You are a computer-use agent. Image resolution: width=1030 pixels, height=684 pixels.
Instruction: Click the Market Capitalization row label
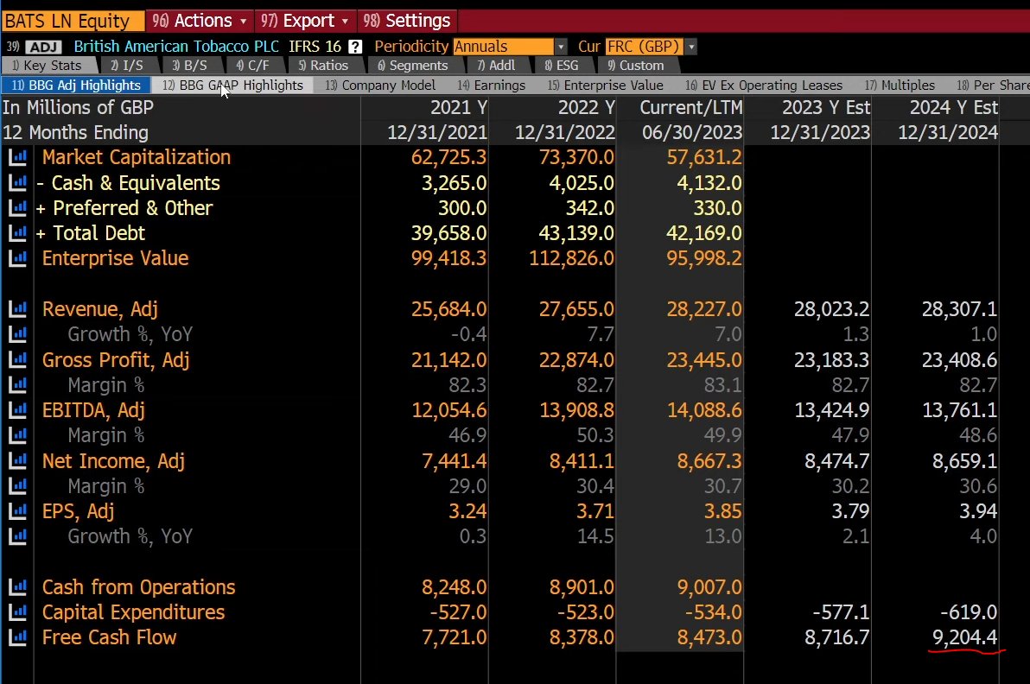[137, 157]
